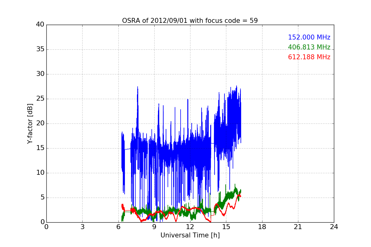Select the green '406.813 MHz' legend label
Image resolution: width=371 pixels, height=247 pixels.
pos(309,47)
